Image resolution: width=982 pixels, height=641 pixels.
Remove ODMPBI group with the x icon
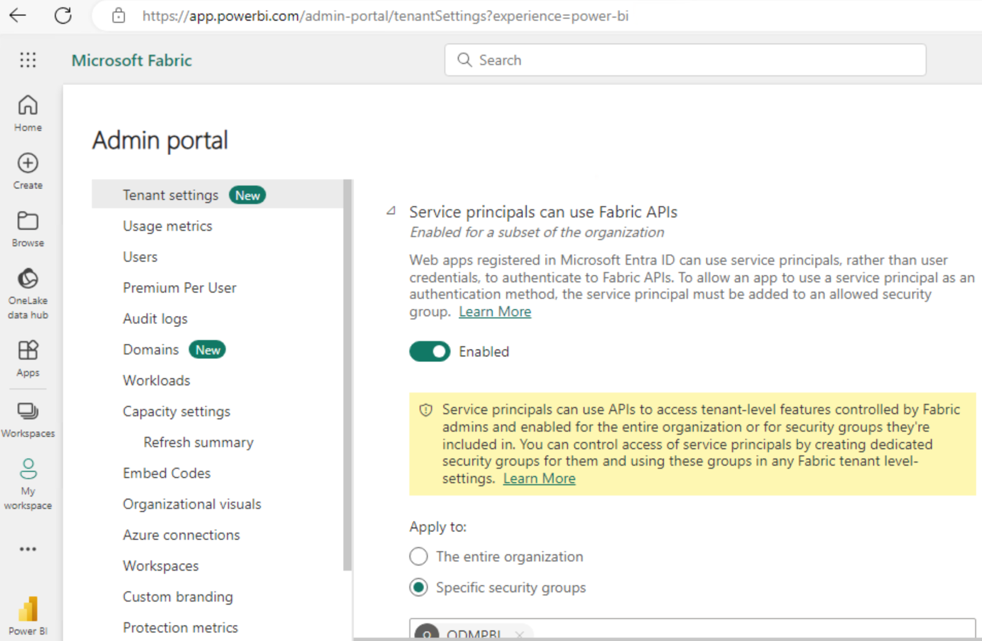(x=520, y=634)
